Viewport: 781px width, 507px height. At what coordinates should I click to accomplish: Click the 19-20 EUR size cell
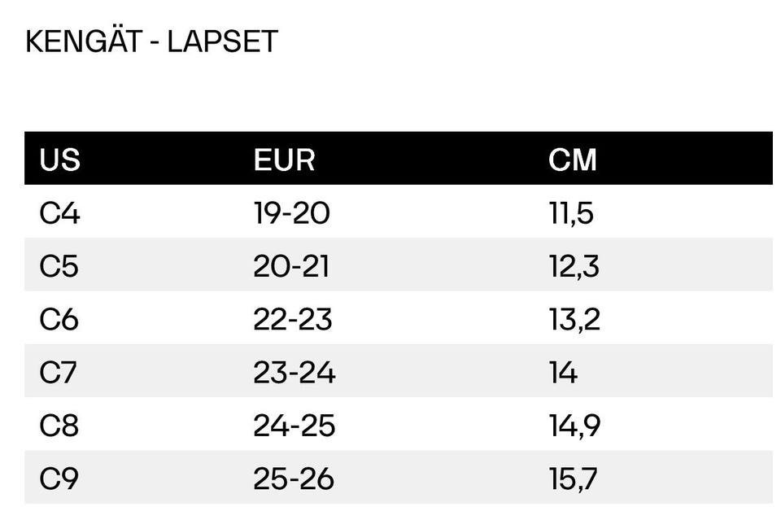click(291, 213)
